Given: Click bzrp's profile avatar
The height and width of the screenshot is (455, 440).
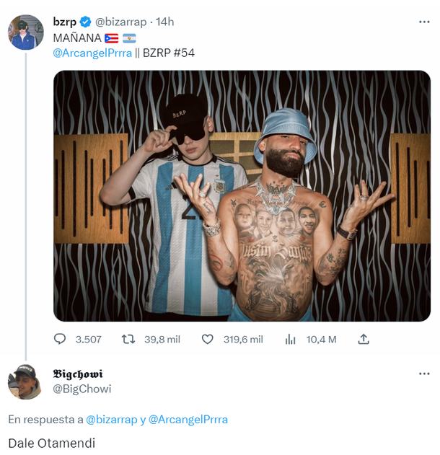Looking at the screenshot, I should click(x=24, y=32).
